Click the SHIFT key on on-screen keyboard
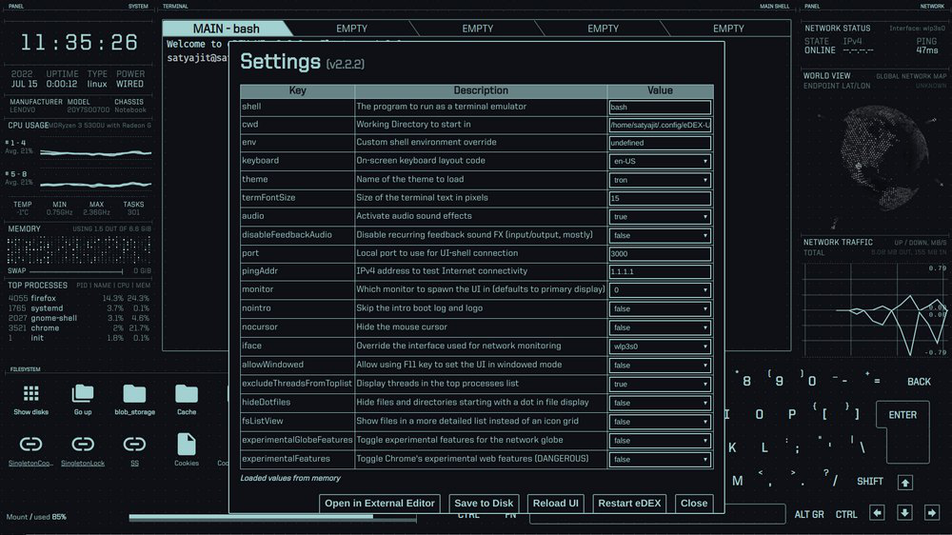Image resolution: width=952 pixels, height=535 pixels. tap(869, 482)
